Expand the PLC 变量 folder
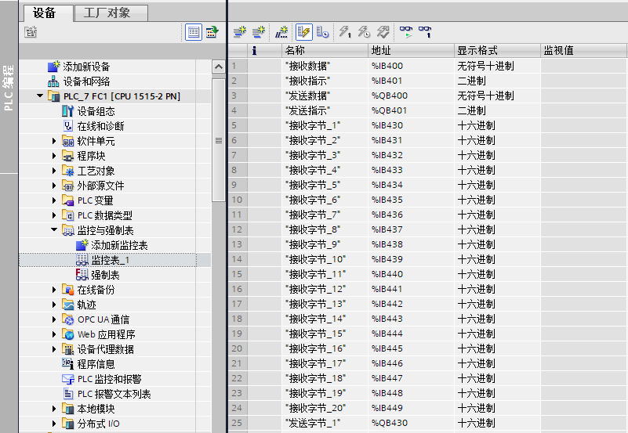Screen dimensions: 628x433 [54, 200]
